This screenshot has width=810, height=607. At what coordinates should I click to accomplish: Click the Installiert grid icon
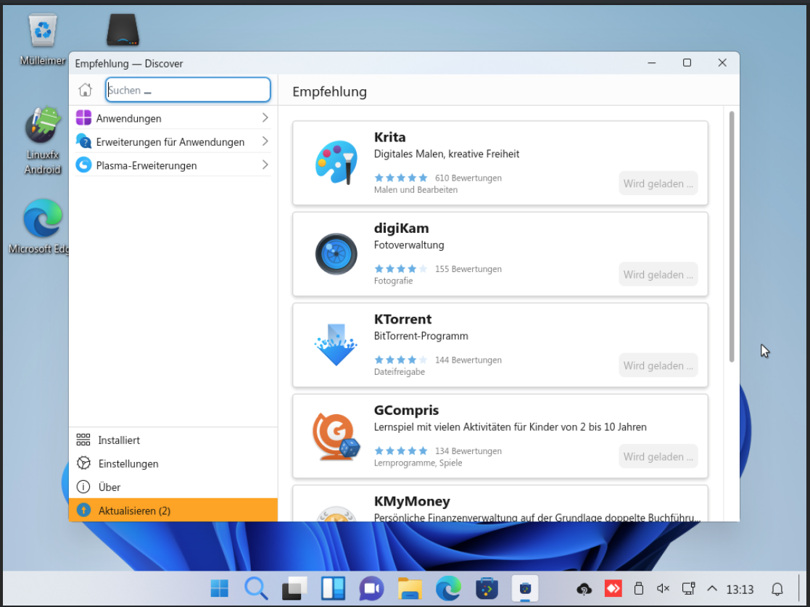point(83,439)
